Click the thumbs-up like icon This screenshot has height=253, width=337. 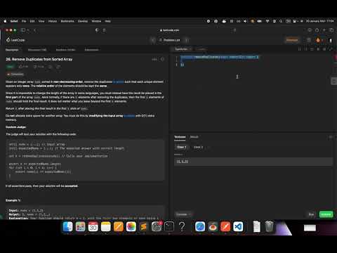click(20, 67)
